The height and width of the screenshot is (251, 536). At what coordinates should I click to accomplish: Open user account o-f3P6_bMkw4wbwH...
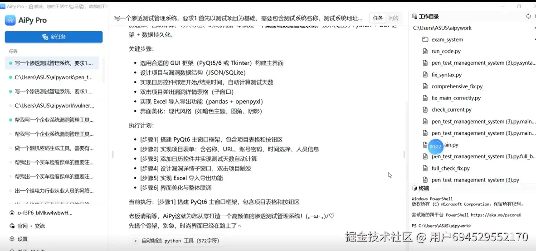click(x=45, y=213)
